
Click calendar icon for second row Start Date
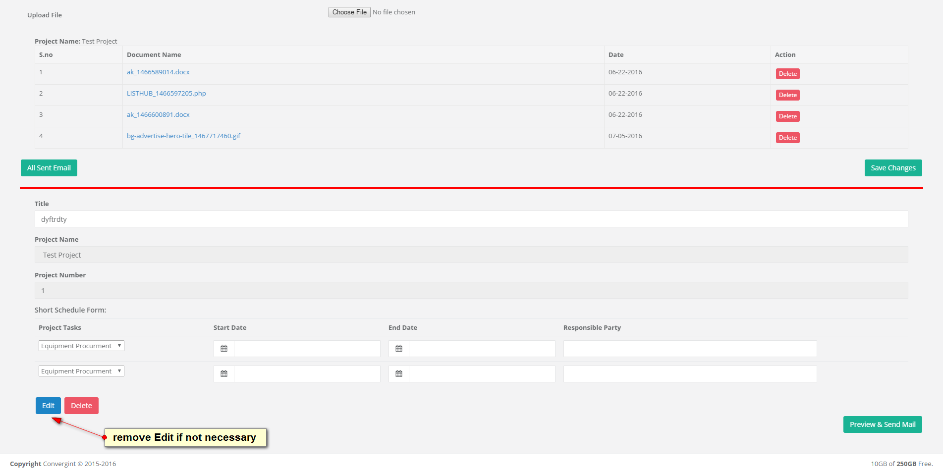click(224, 374)
